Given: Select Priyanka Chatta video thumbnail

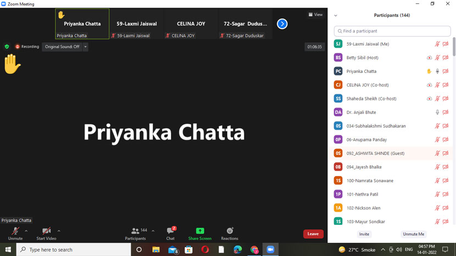Looking at the screenshot, I should click(82, 24).
